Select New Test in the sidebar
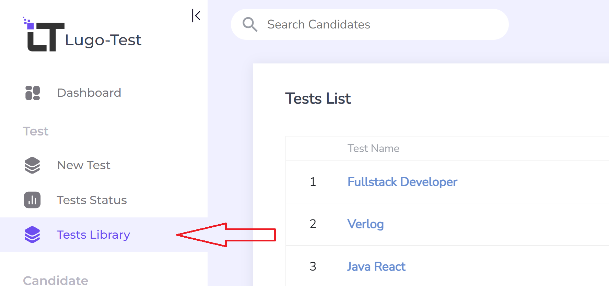Viewport: 609px width, 286px height. point(84,165)
